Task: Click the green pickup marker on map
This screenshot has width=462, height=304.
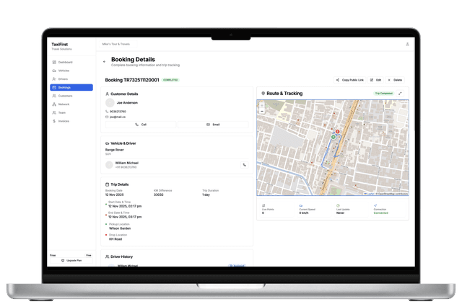Action: [333, 136]
